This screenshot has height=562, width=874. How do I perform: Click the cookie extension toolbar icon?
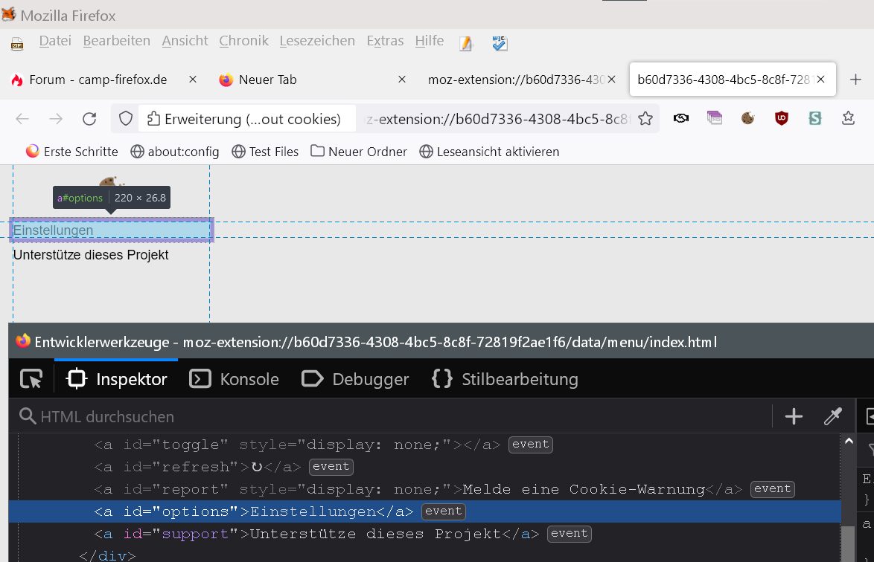(x=747, y=118)
